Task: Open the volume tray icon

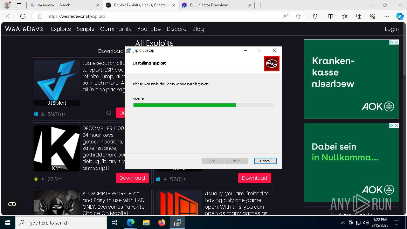Action: tap(366, 223)
